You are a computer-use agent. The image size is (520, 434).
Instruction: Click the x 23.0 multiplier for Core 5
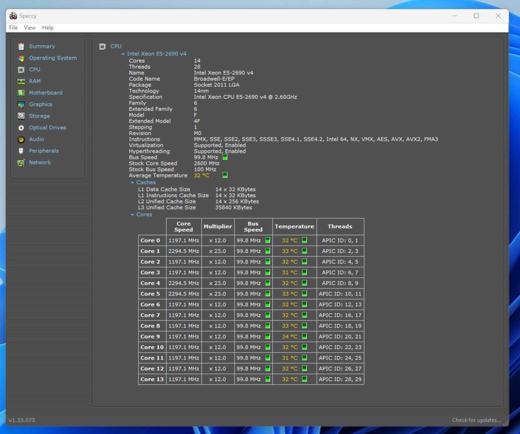coord(217,294)
